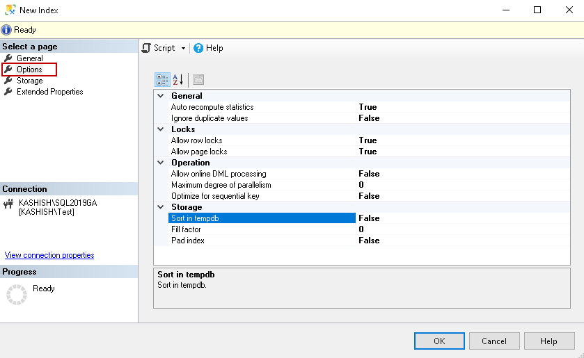
Task: Collapse the Locks property section
Action: (x=161, y=129)
